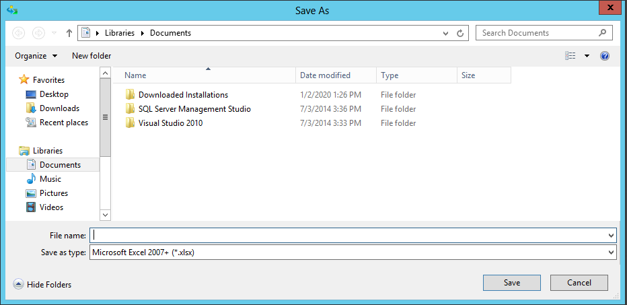Open the Organize menu
Viewport: 627px width, 305px height.
36,56
